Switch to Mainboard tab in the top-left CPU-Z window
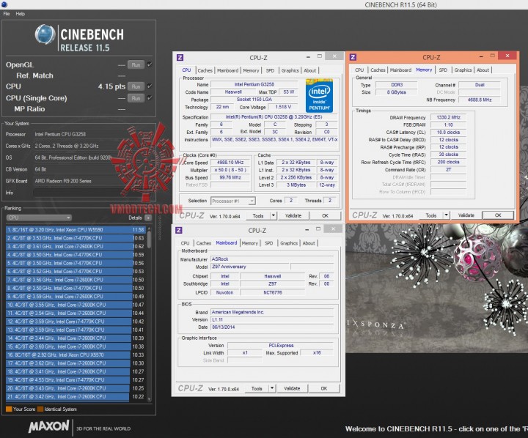The image size is (528, 438). [x=227, y=70]
